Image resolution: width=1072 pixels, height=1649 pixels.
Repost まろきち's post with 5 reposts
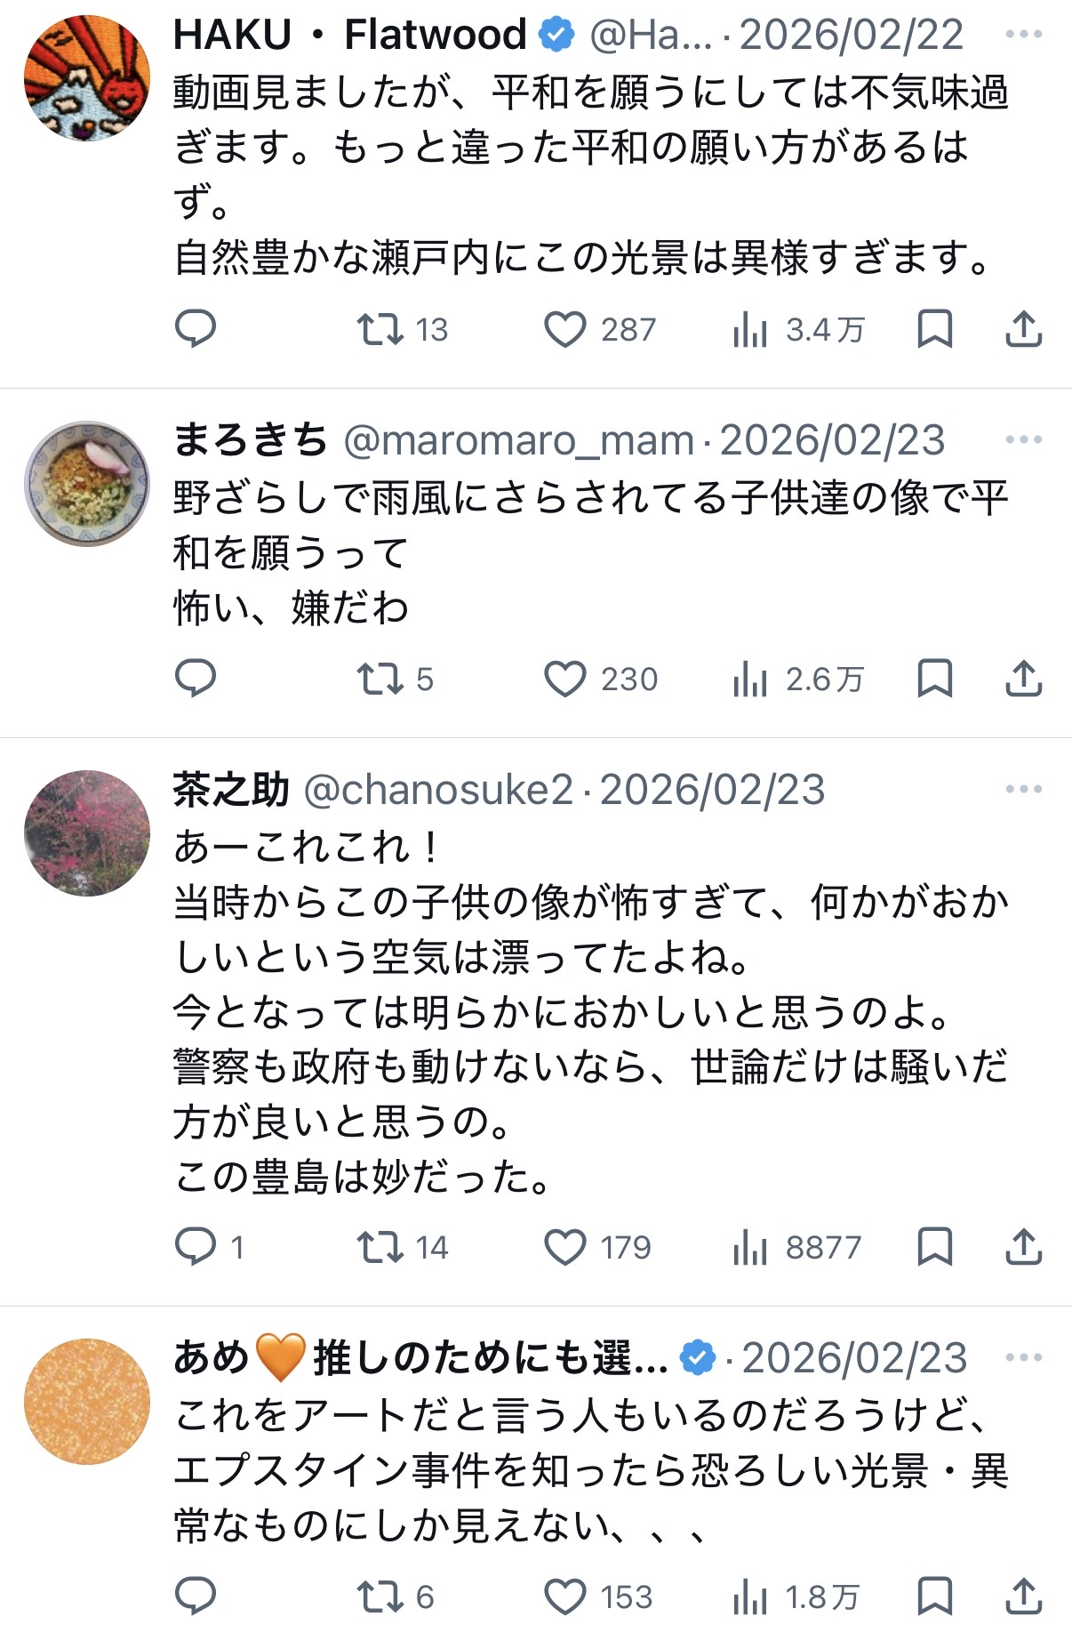point(380,679)
